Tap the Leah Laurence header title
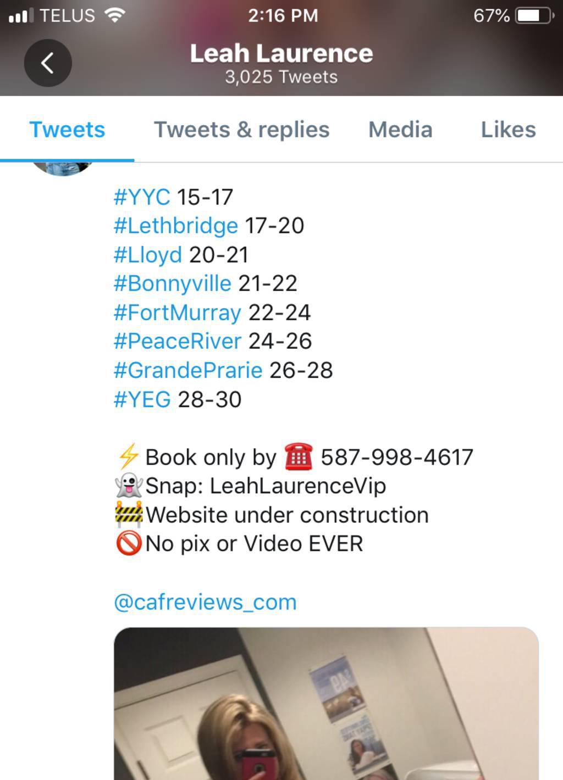 [281, 53]
